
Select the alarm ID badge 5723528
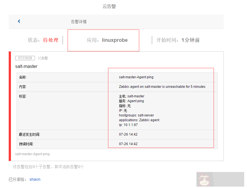click(25, 58)
